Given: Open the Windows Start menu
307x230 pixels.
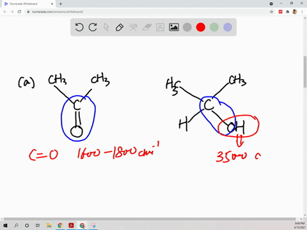Looking at the screenshot, I should click(x=5, y=226).
